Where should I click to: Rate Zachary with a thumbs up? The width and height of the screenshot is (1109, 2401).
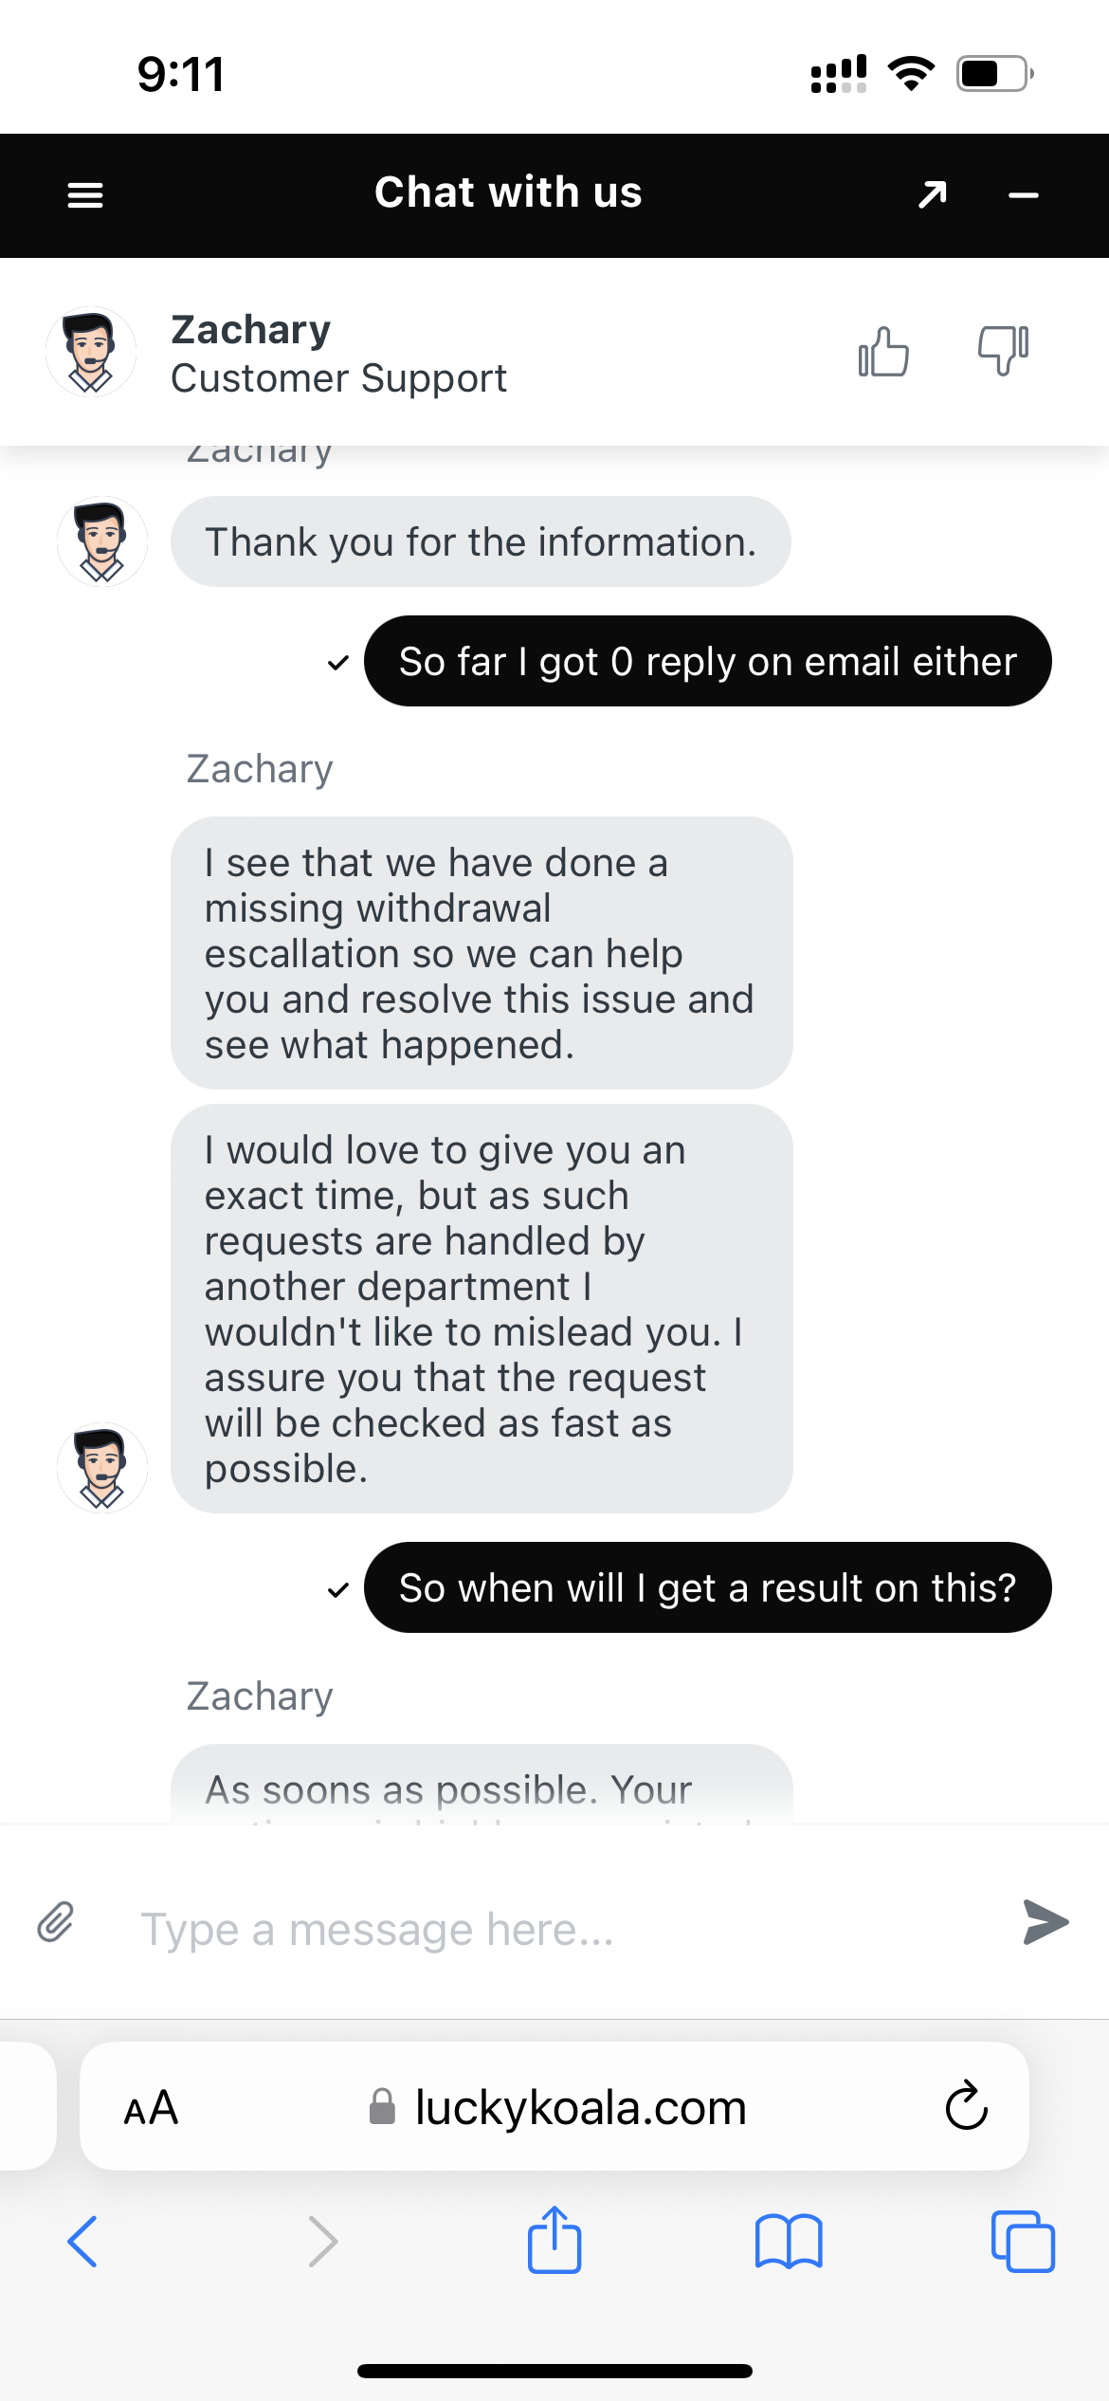pyautogui.click(x=883, y=352)
